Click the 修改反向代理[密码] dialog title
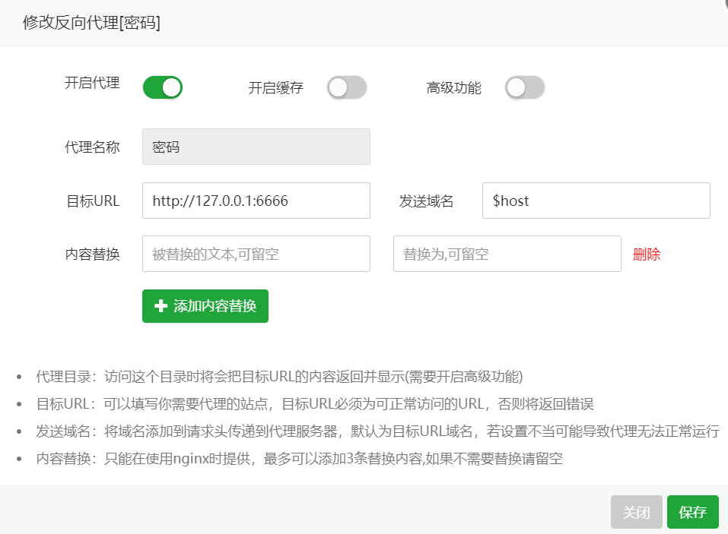The image size is (728, 534). coord(91,23)
